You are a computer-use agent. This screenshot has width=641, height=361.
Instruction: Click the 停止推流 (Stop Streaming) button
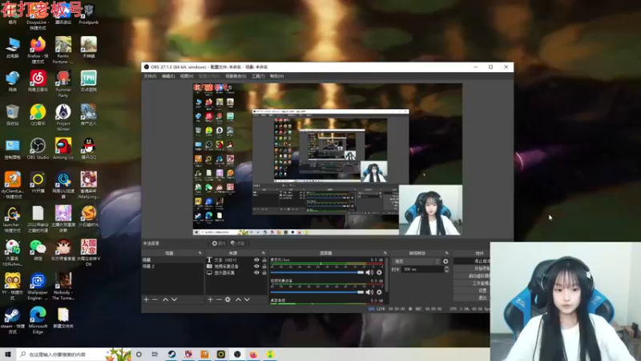click(x=472, y=262)
